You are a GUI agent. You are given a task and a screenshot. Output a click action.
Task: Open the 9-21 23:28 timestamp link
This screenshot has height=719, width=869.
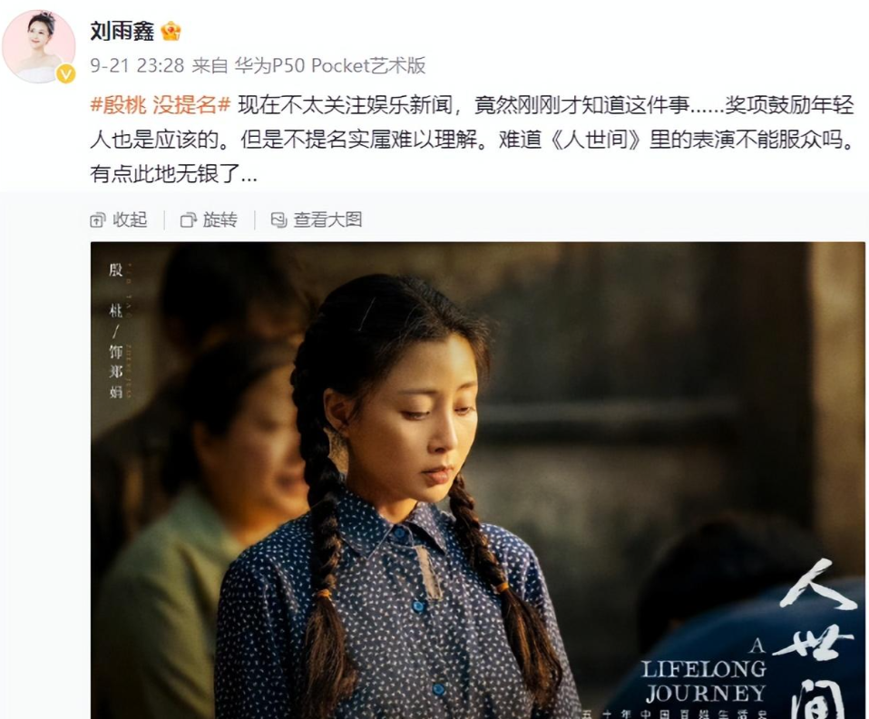(137, 65)
